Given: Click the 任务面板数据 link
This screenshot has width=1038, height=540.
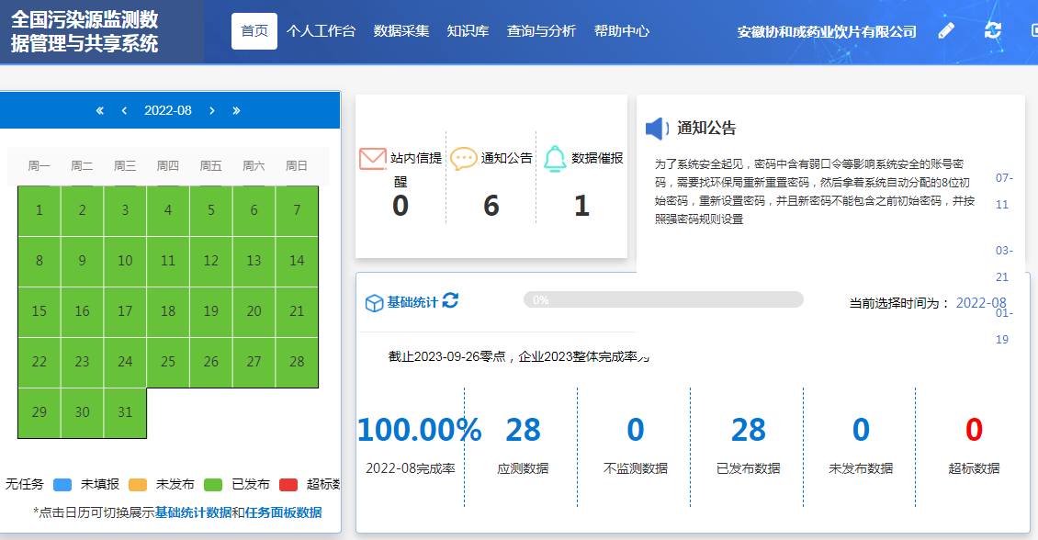Looking at the screenshot, I should (x=284, y=512).
